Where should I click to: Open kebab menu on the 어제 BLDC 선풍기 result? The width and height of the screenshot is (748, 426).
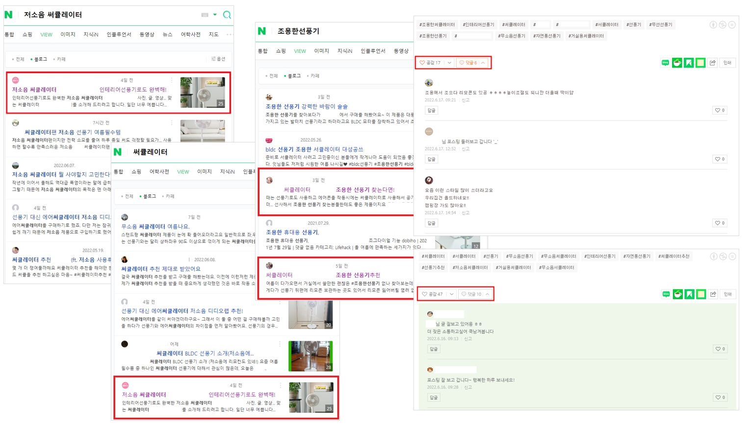click(x=281, y=344)
